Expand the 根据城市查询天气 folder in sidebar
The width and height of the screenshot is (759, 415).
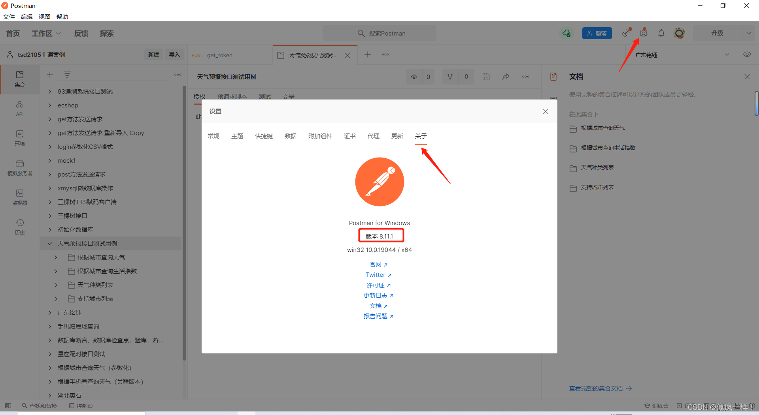[x=56, y=257]
